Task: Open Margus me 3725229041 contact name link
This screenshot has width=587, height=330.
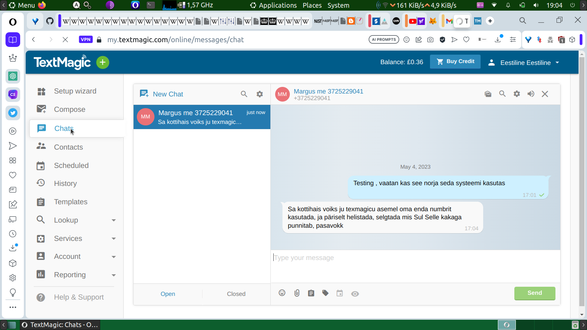Action: coord(328,91)
